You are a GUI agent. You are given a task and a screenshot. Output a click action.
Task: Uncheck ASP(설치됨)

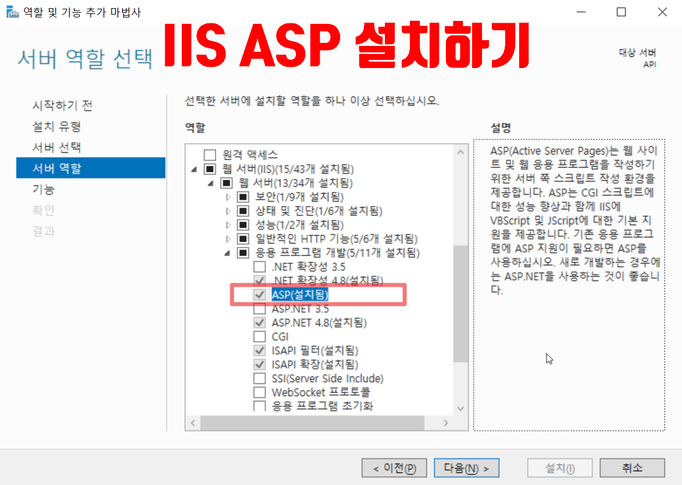(259, 295)
